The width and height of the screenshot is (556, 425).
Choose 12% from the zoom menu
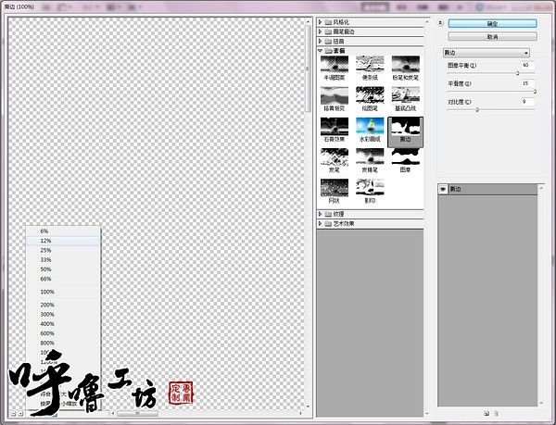pos(46,240)
